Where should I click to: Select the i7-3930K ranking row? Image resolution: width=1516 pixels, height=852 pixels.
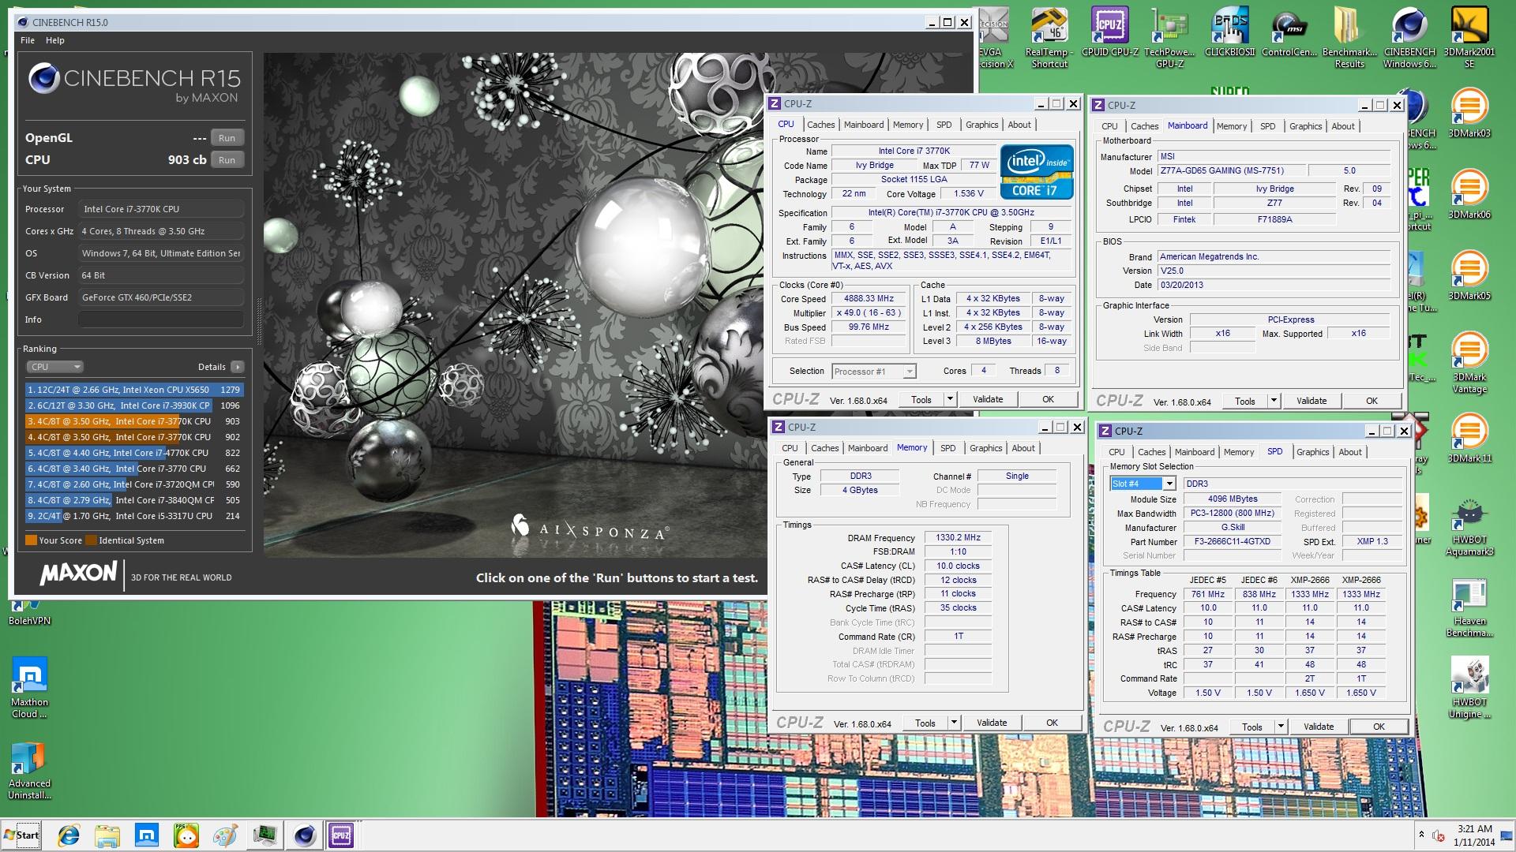133,405
